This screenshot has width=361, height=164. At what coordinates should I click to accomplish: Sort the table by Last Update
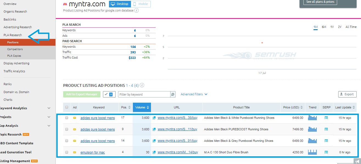345,107
